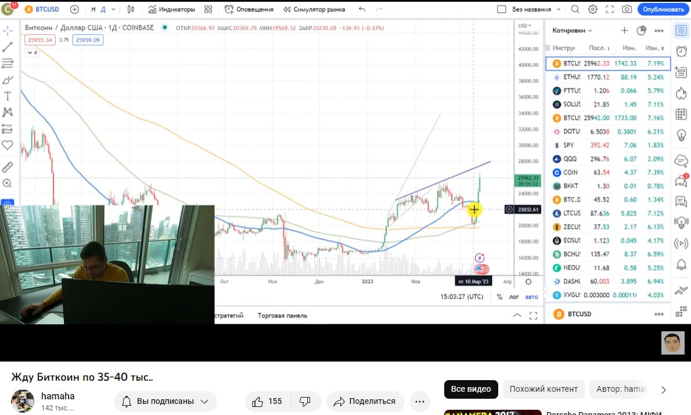691x415 pixels.
Task: Open the Симулятор рынка replay tool
Action: point(314,9)
